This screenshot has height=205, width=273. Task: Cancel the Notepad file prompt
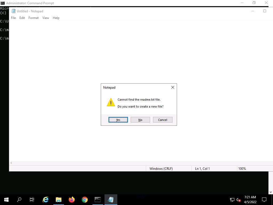163,120
